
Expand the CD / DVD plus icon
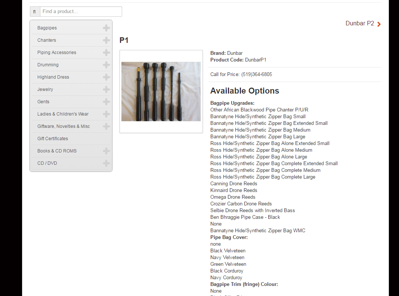pyautogui.click(x=106, y=163)
